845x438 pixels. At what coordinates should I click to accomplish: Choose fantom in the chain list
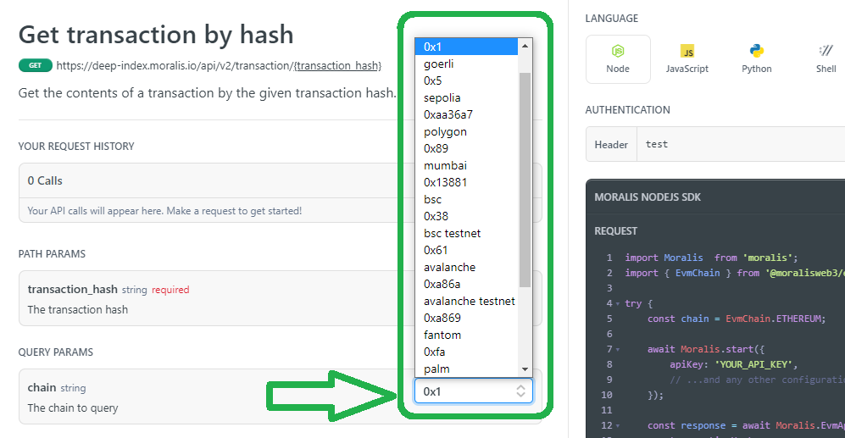466,335
